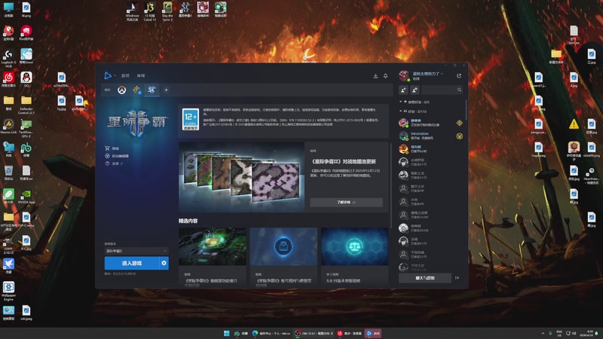The height and width of the screenshot is (339, 603).
Task: Select the Overwatch game tab icon
Action: 122,90
